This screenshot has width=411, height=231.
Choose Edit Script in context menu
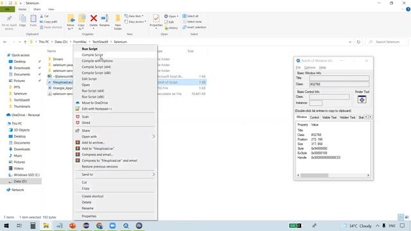116,79
